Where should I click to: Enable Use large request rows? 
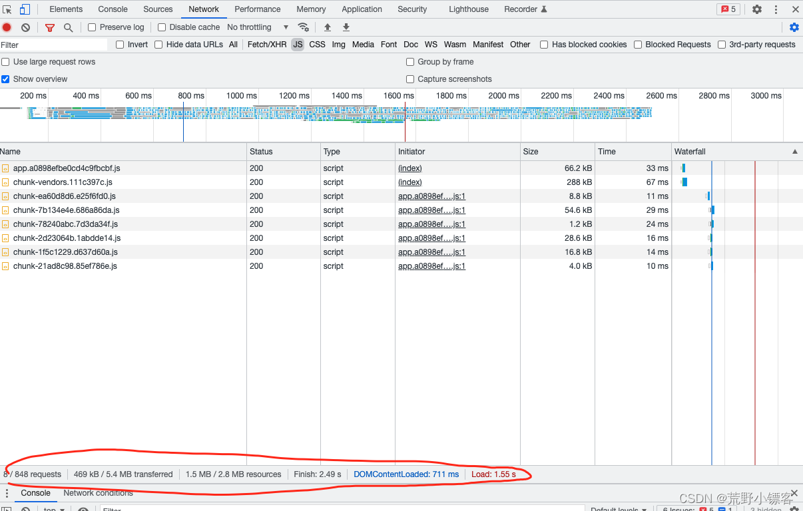[5, 62]
